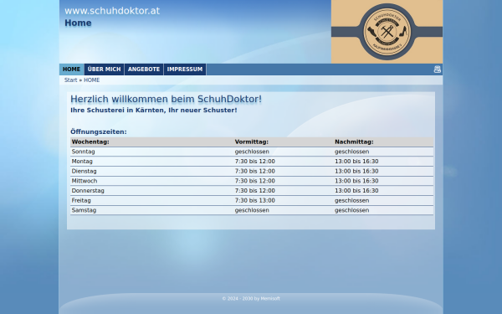Screen dimensions: 502x314
Task: Click Mittwoch's '7:30 bis 12:00' cell
Action: click(x=255, y=181)
